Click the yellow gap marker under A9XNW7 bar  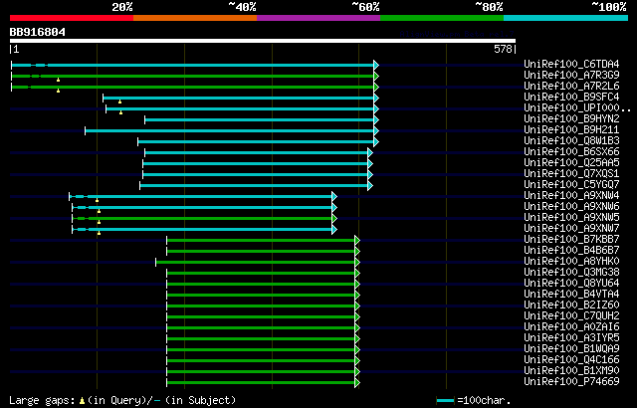pyautogui.click(x=99, y=233)
